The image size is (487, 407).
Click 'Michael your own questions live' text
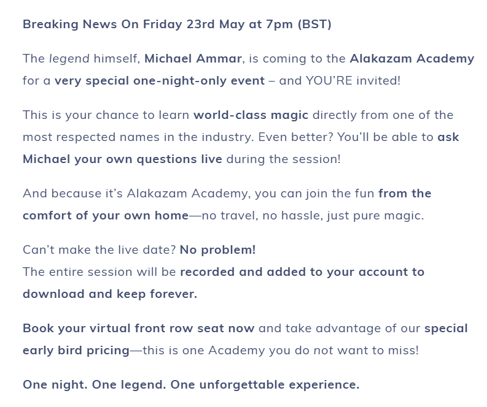click(x=122, y=159)
